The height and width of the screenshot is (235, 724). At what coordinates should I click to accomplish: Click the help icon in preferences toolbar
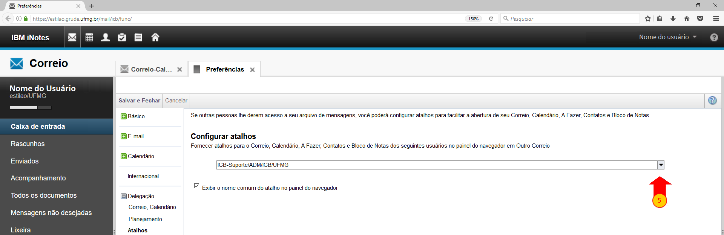(712, 101)
